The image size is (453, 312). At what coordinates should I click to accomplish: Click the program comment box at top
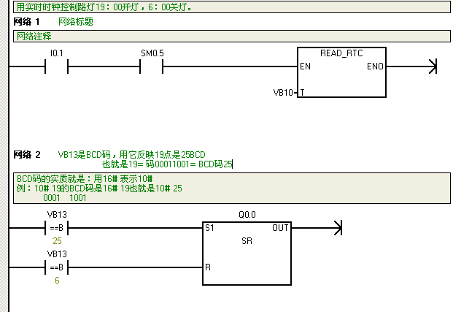pyautogui.click(x=231, y=7)
